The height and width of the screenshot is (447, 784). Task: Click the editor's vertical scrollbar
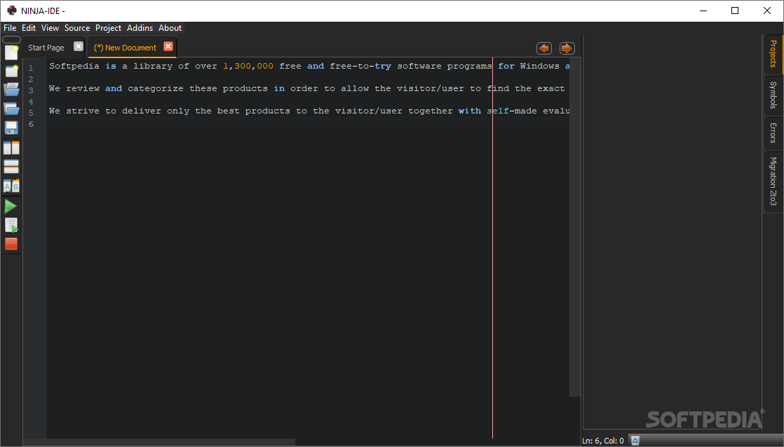pos(575,228)
